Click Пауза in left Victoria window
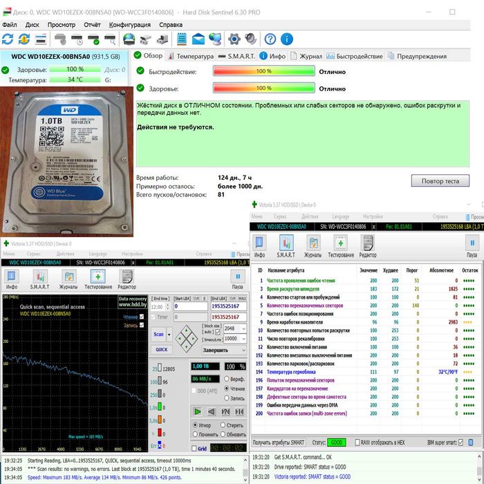The width and height of the screenshot is (484, 484). (238, 279)
